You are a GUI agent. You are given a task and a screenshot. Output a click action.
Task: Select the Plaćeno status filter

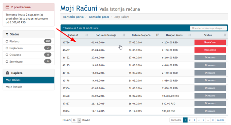(x=28, y=41)
